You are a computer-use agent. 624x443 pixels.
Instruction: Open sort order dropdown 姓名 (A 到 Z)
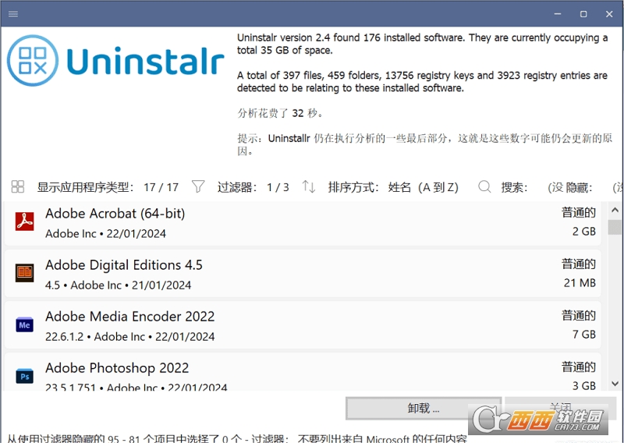pos(423,187)
